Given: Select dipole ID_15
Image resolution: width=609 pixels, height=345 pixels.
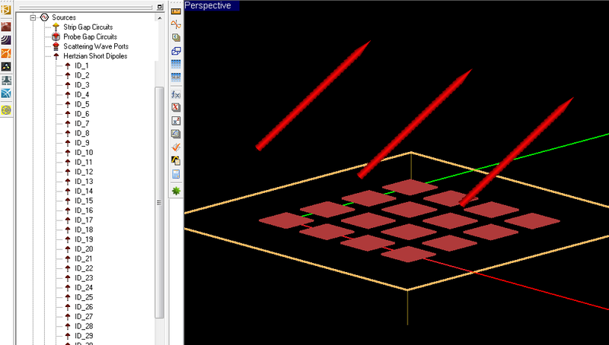Looking at the screenshot, I should coord(84,201).
